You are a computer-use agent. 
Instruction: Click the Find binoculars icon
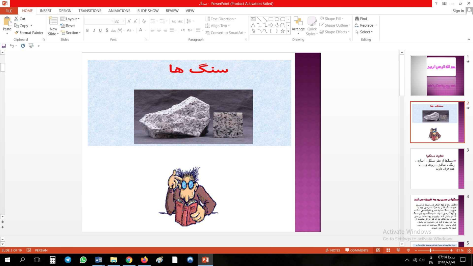pos(357,19)
